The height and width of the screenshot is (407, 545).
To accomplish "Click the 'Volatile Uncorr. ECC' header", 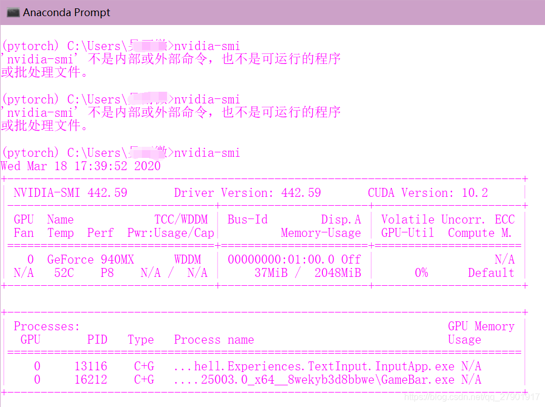I will click(448, 220).
